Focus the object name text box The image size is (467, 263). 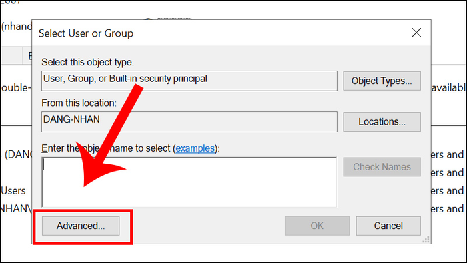click(189, 182)
